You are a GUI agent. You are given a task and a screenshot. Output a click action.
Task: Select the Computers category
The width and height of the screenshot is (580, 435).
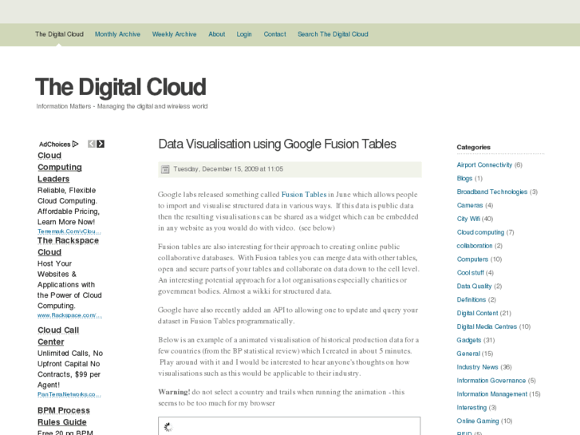click(472, 259)
